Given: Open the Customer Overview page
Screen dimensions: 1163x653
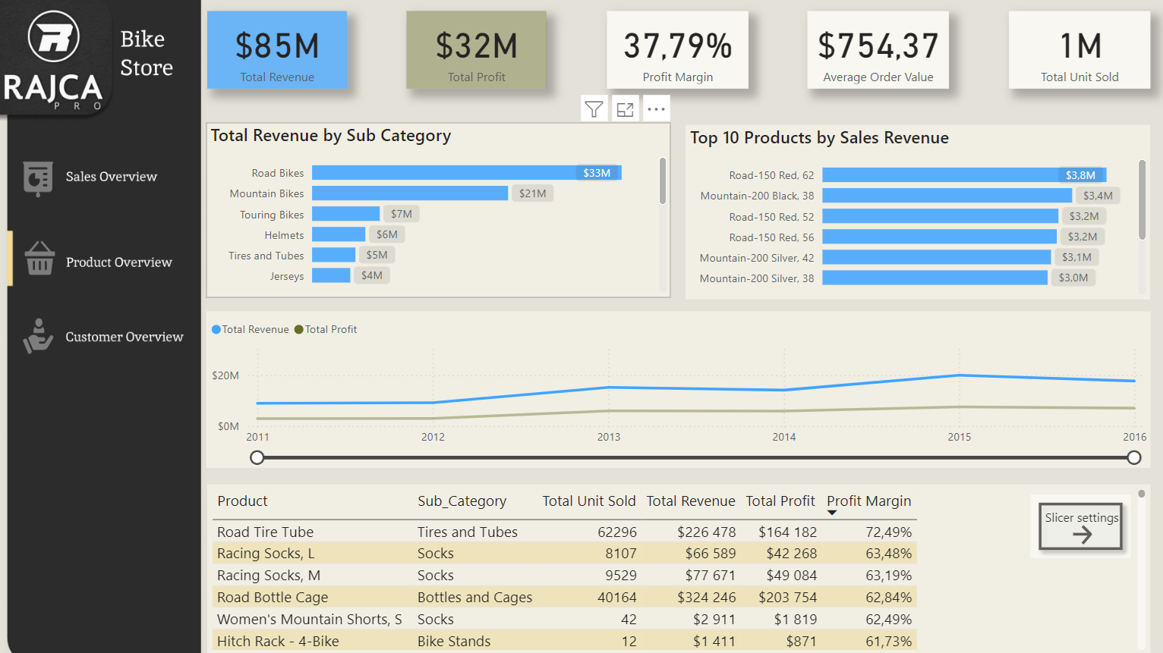Looking at the screenshot, I should tap(124, 337).
